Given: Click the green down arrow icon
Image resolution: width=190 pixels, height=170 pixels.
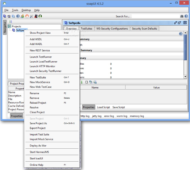Looking at the screenshot, I should 82,82.
